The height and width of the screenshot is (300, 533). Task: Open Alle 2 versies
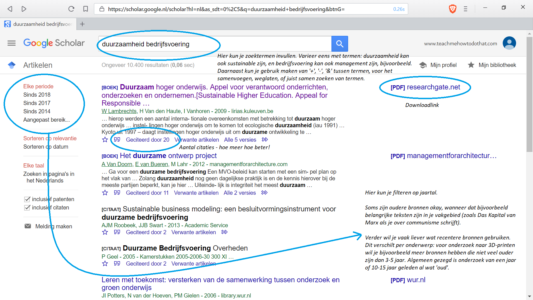(x=240, y=193)
